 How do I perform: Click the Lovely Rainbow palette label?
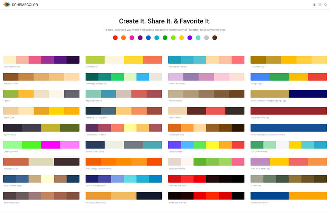point(176,152)
